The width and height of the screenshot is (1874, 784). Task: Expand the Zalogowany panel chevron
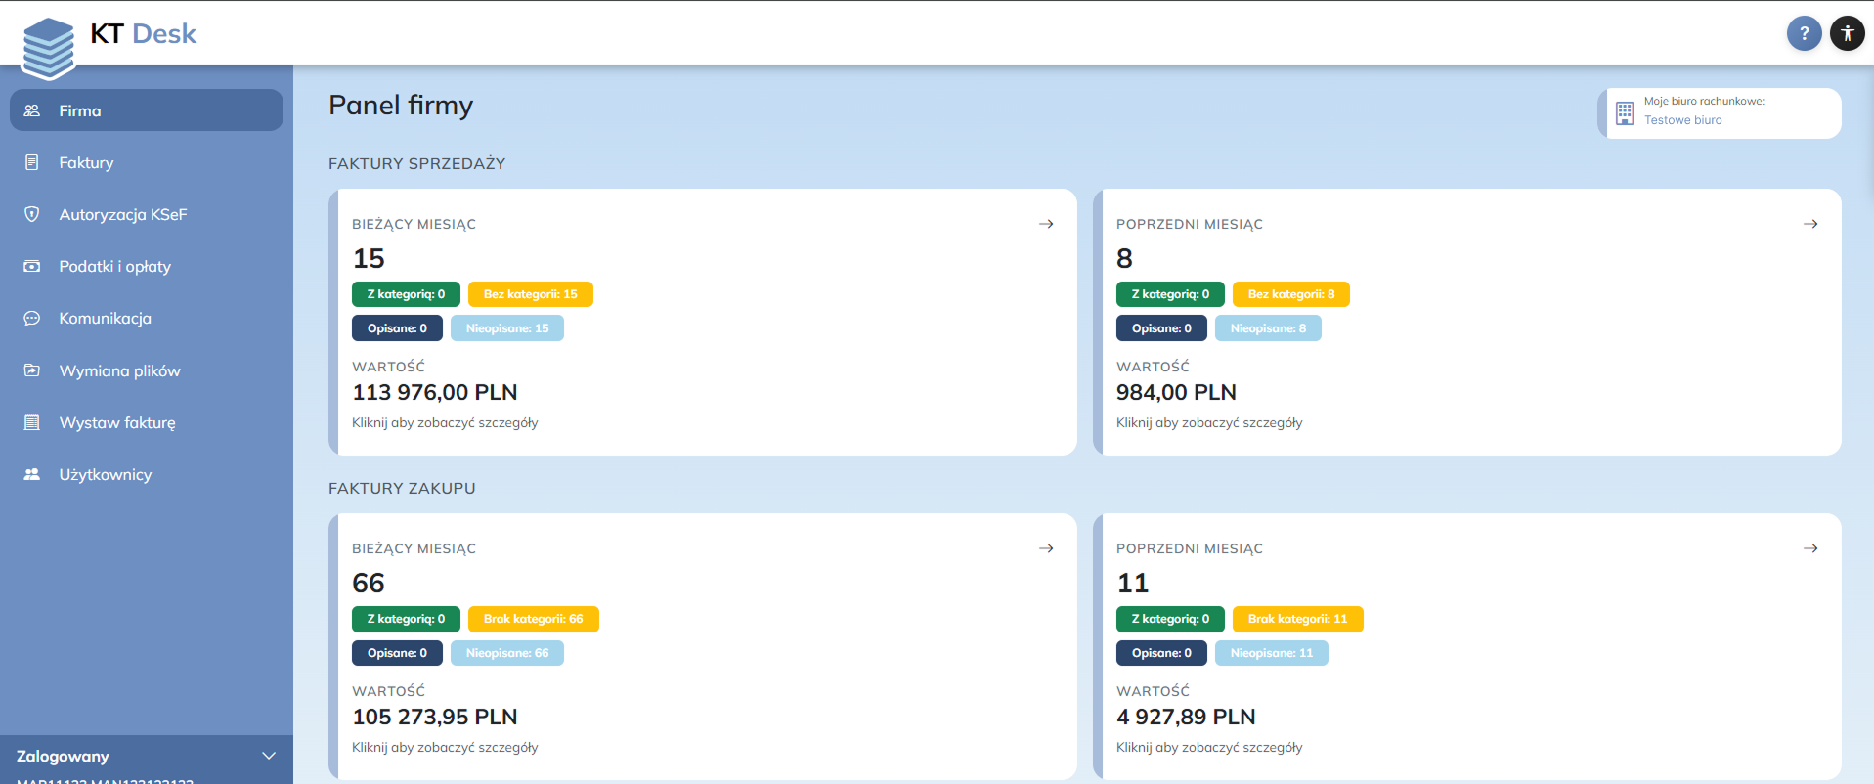click(269, 756)
